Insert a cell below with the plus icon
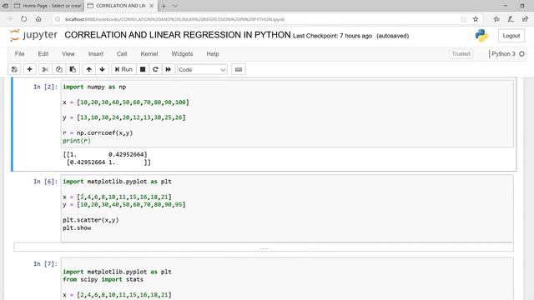This screenshot has width=534, height=300. 30,69
